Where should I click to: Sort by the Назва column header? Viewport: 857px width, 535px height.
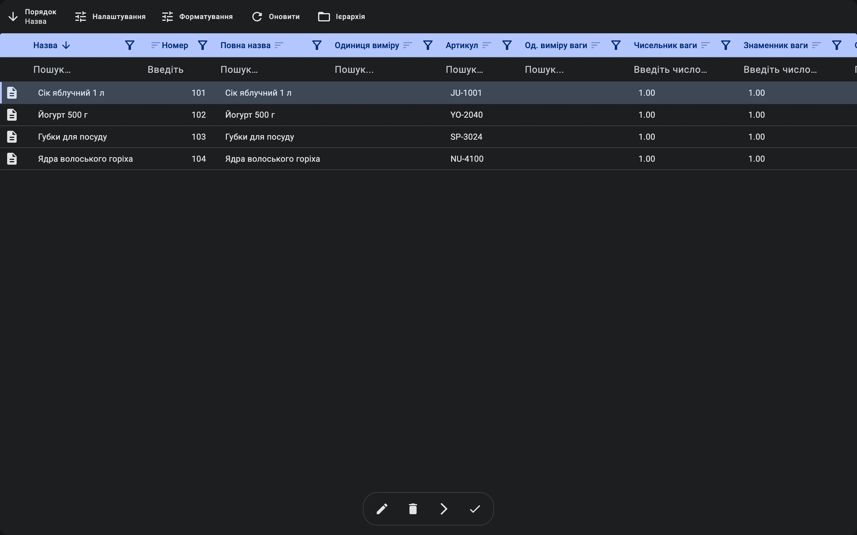click(52, 45)
